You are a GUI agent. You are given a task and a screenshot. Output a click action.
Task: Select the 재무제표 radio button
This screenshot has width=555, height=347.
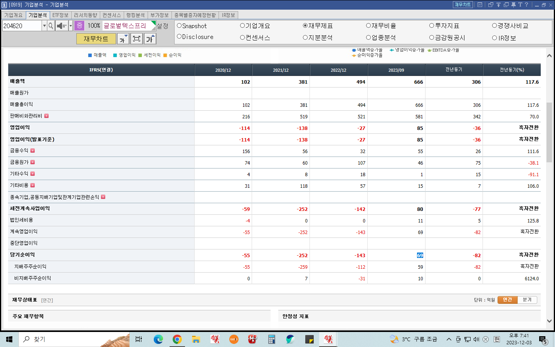click(305, 25)
